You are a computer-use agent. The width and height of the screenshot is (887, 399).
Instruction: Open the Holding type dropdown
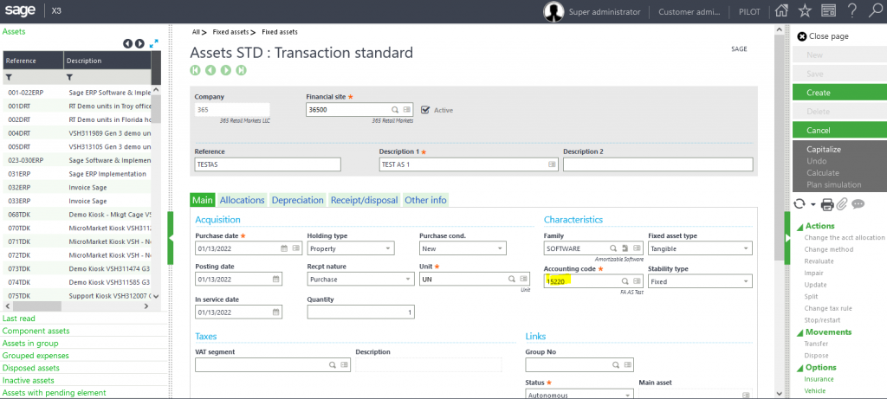click(351, 248)
